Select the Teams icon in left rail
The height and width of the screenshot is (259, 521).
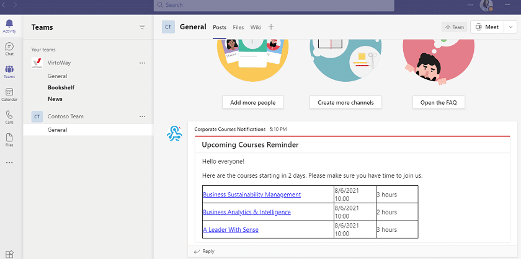coord(9,72)
